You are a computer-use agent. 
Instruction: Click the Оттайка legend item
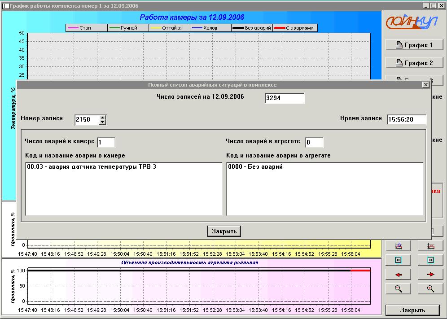point(169,28)
